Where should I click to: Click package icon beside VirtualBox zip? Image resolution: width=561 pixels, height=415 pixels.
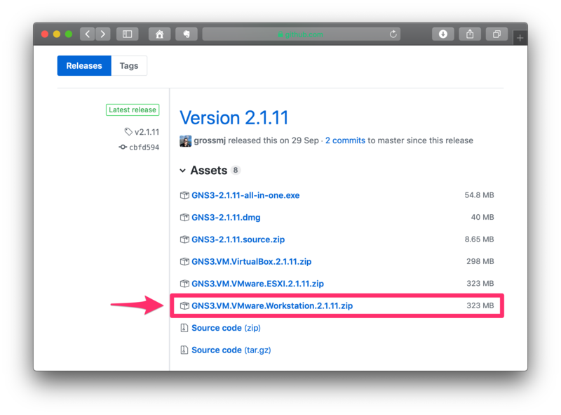click(184, 262)
